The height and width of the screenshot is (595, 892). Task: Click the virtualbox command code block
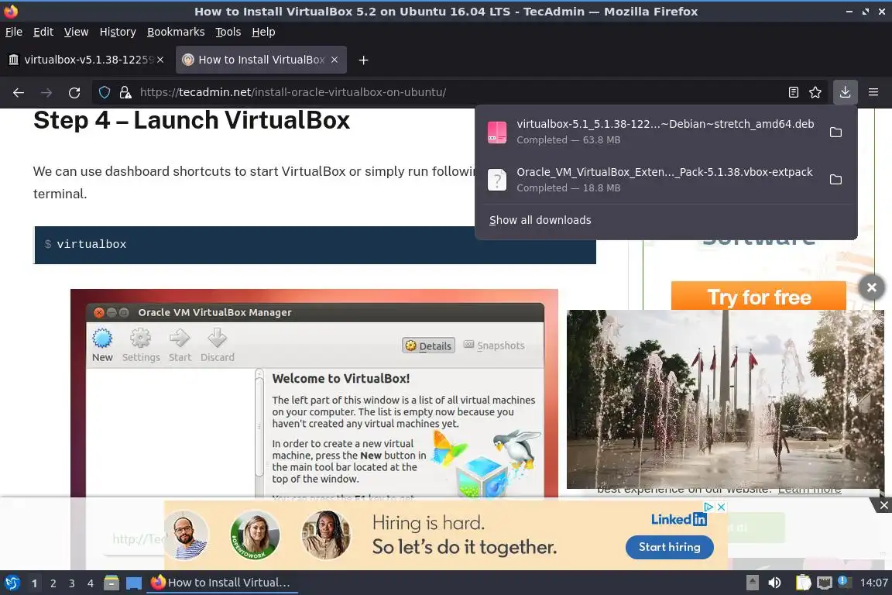pos(314,244)
